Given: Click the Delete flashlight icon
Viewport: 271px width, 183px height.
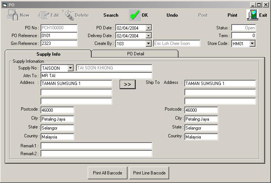Looking at the screenshot, I should [68, 15].
